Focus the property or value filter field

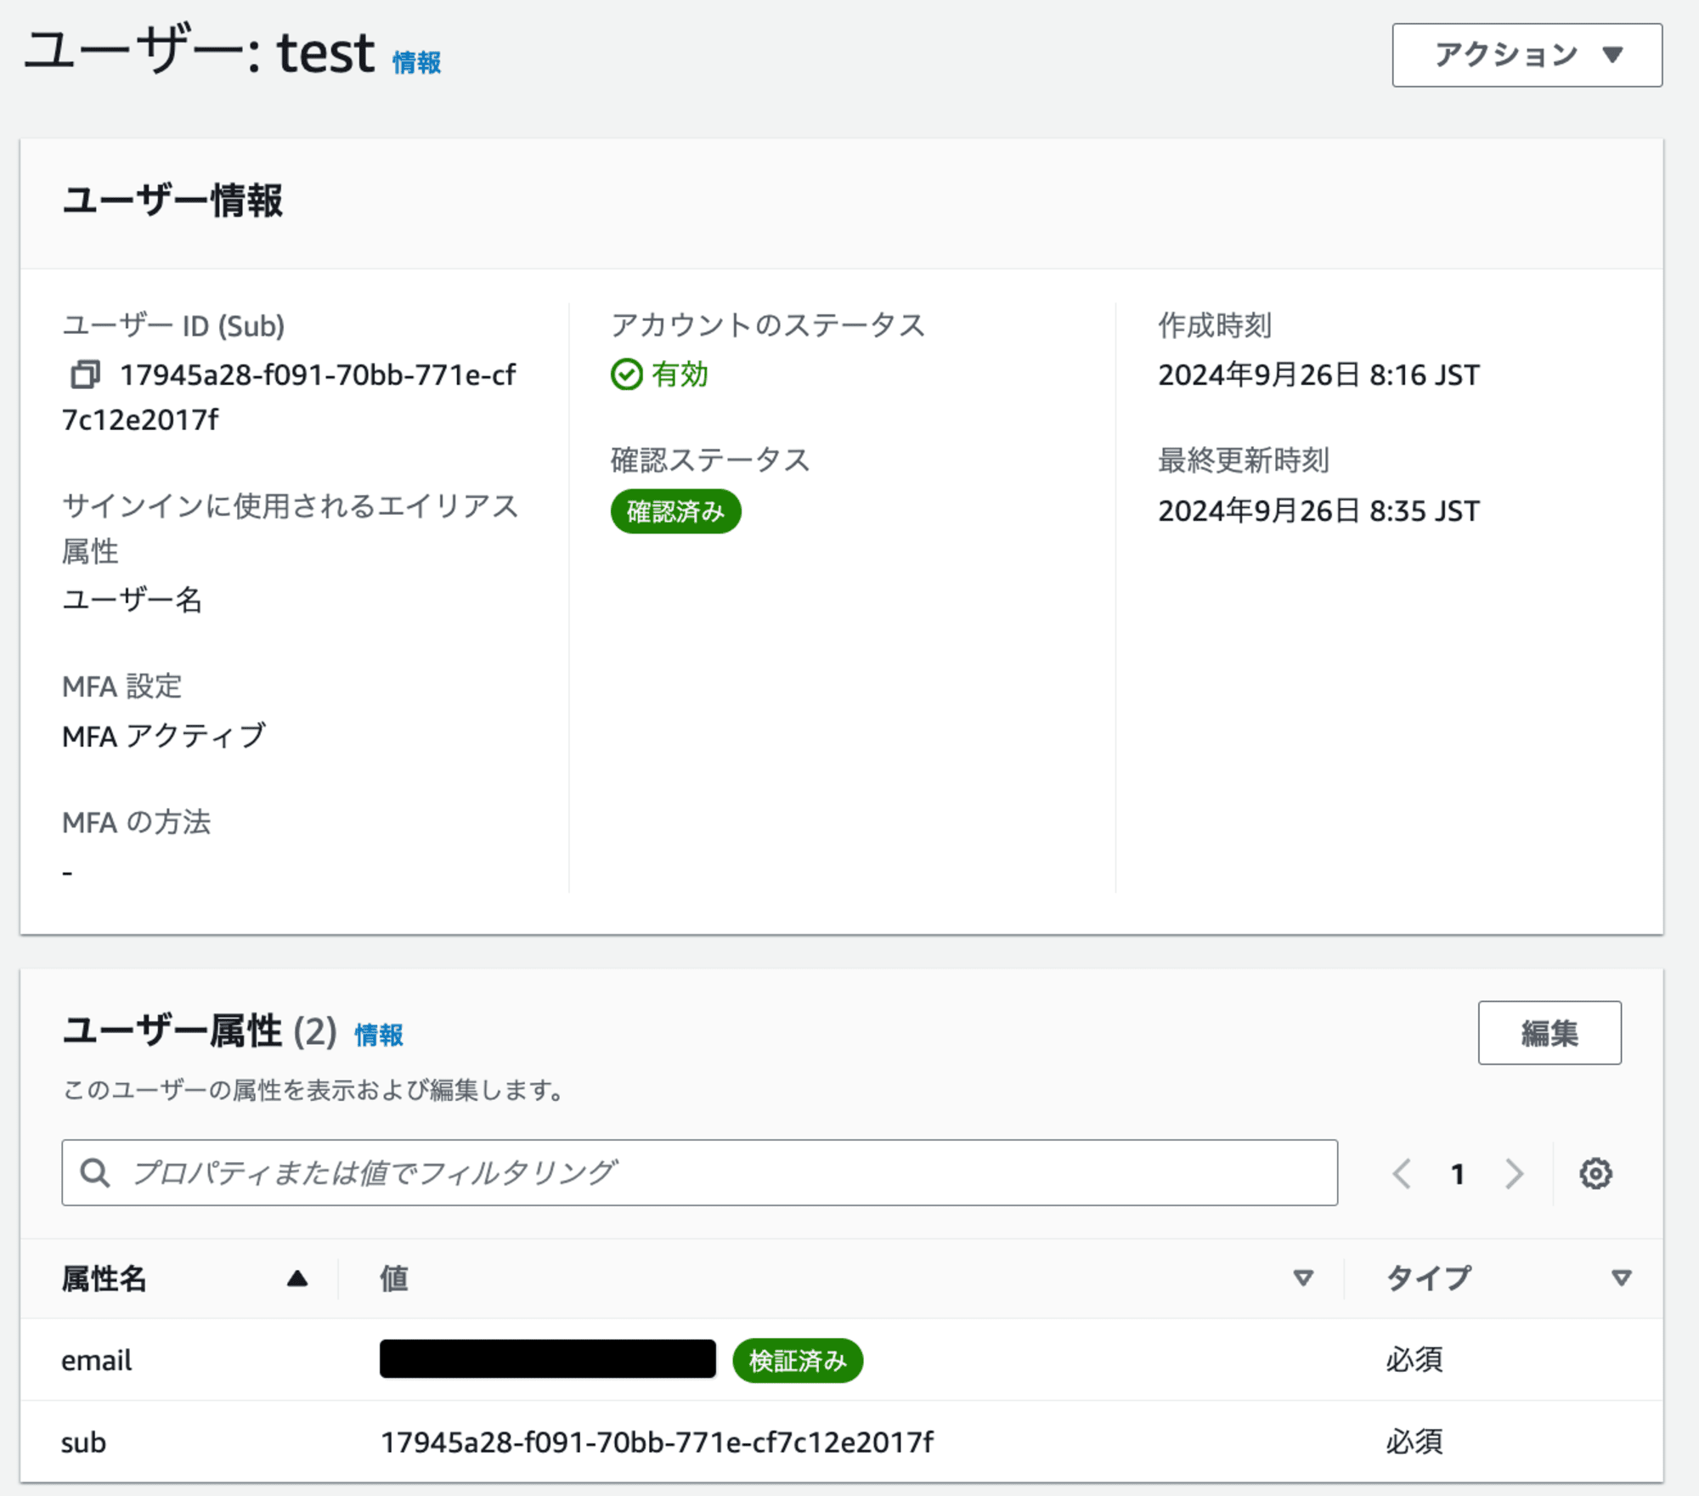[x=699, y=1172]
